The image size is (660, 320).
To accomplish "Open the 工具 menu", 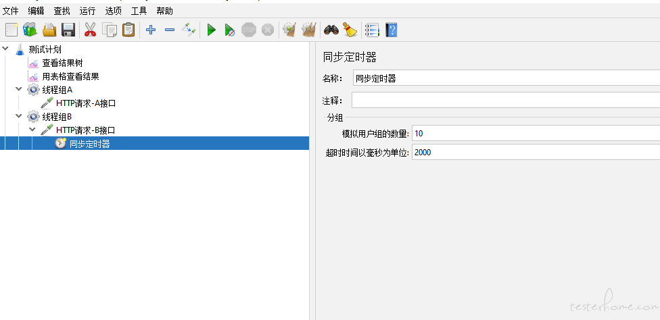I will click(x=139, y=11).
